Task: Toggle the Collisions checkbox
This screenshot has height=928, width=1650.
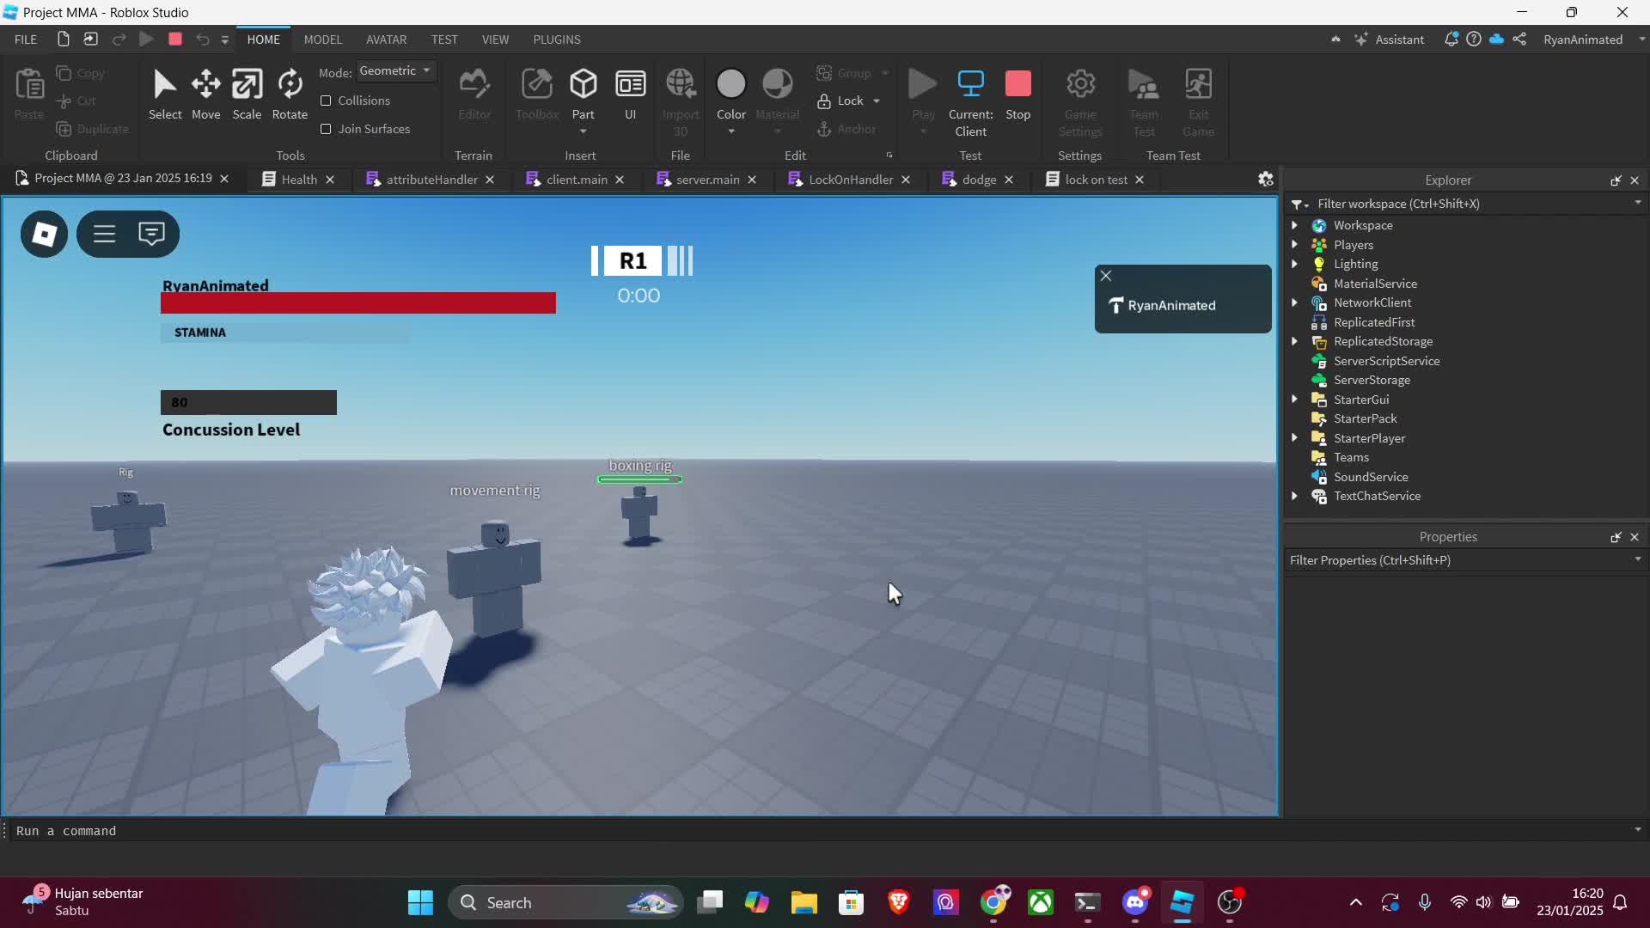Action: [326, 101]
